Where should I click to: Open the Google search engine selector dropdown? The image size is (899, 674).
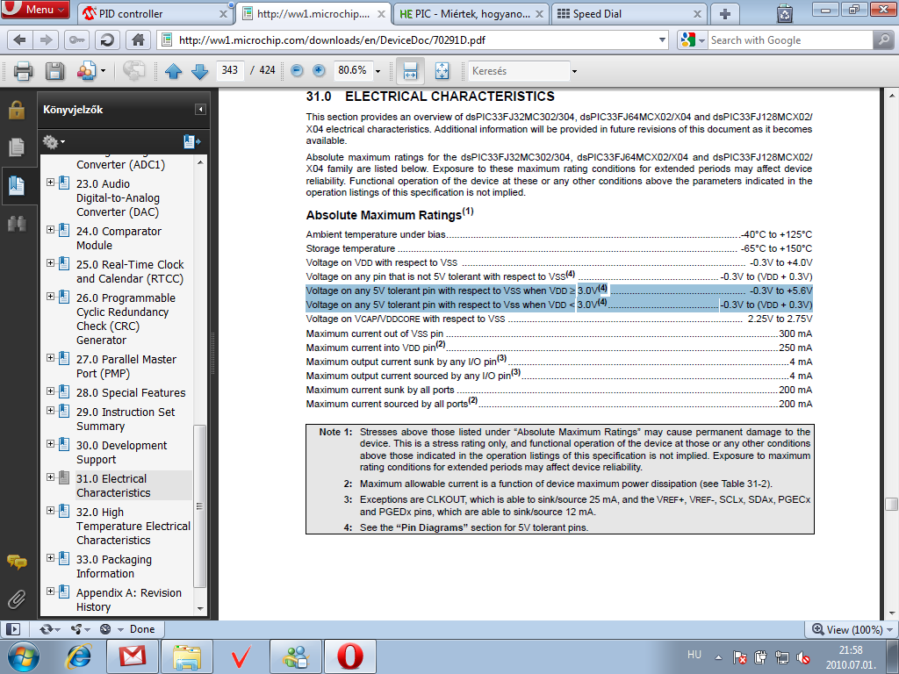[692, 40]
